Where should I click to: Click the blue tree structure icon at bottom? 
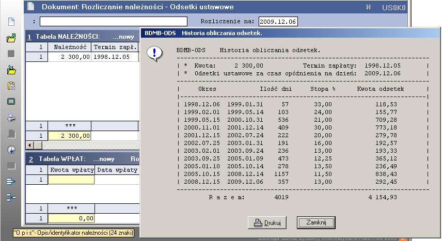click(x=11, y=197)
